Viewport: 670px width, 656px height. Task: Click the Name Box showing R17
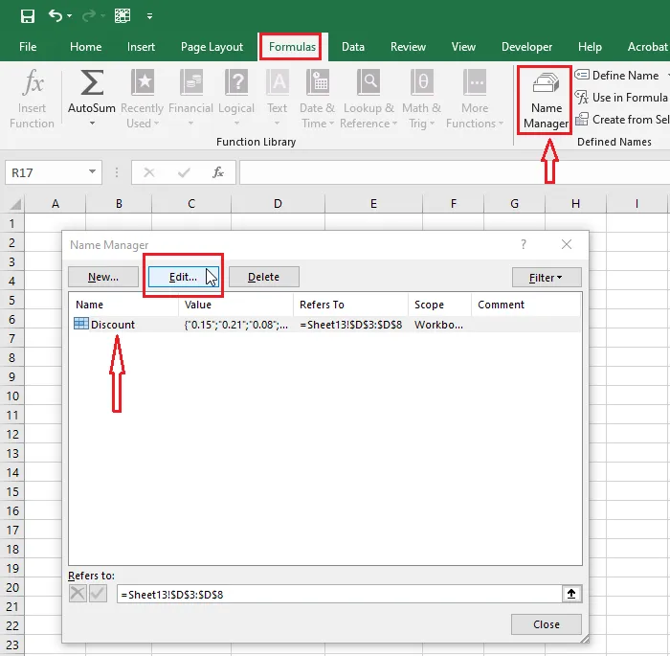(x=46, y=172)
